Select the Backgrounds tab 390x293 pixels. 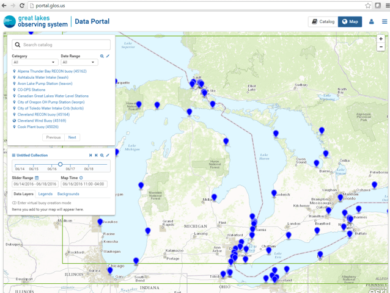[x=68, y=194]
